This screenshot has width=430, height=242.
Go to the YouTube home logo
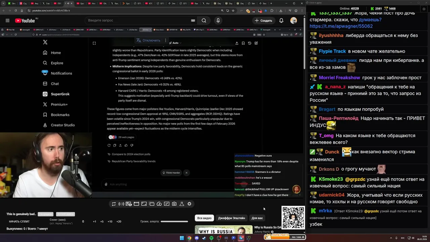[25, 21]
